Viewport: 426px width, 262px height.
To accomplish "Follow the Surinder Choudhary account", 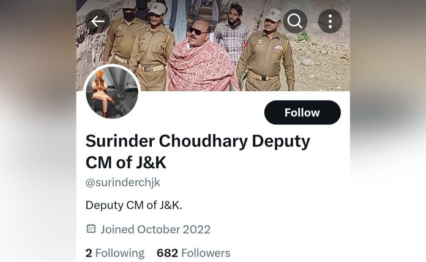I will click(x=302, y=113).
